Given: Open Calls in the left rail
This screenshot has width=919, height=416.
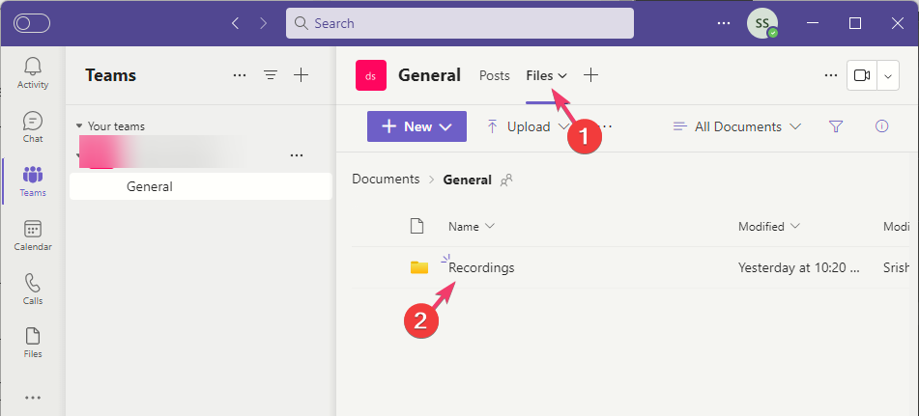Looking at the screenshot, I should coord(33,289).
